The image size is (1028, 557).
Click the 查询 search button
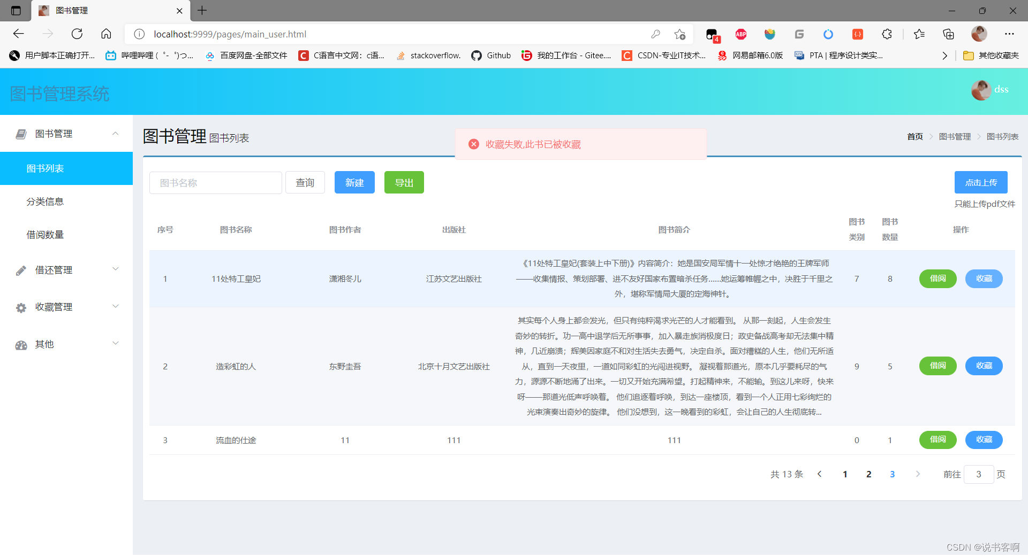[x=305, y=183]
